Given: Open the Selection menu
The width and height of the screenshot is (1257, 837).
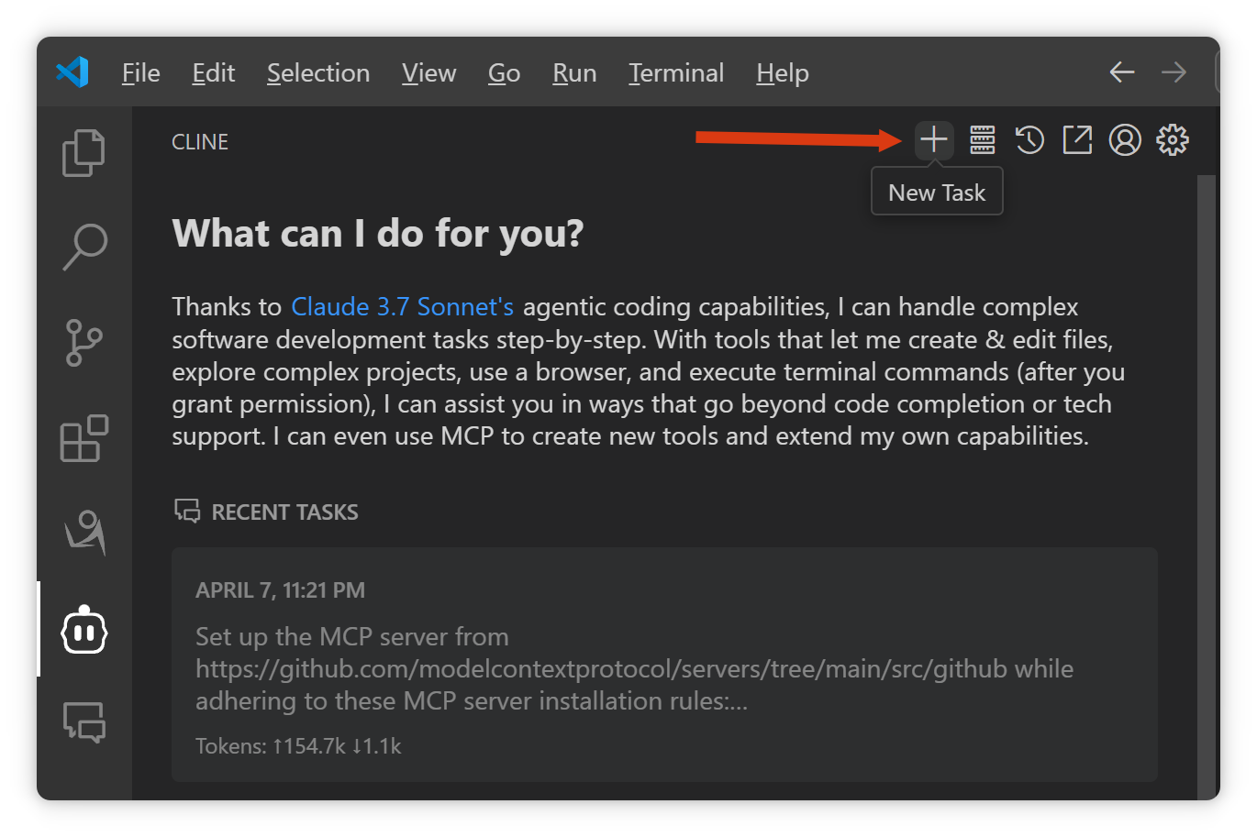Looking at the screenshot, I should point(318,73).
